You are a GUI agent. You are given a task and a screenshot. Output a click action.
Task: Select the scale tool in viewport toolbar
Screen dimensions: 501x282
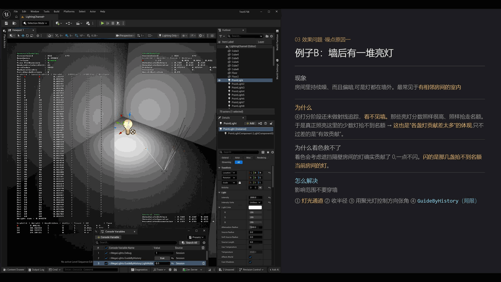pos(32,36)
